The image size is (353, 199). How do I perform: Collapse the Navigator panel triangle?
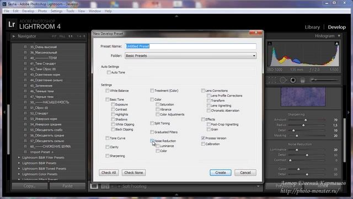(x=14, y=36)
